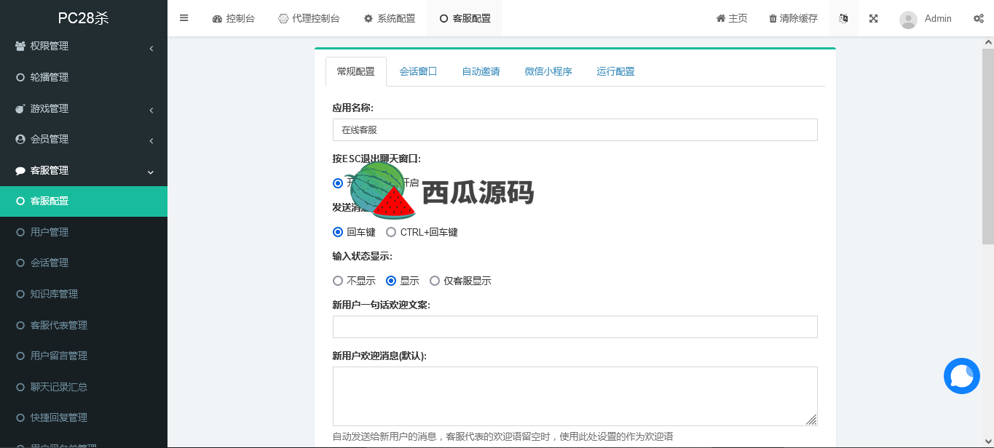Image resolution: width=994 pixels, height=448 pixels.
Task: Open 客服代表管理 in the sidebar
Action: (84, 325)
